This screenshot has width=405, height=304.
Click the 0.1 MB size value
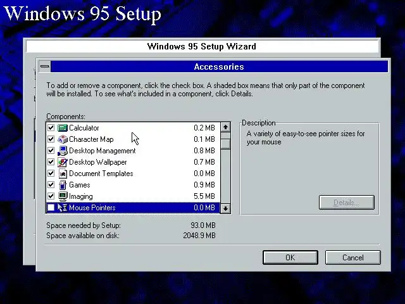[204, 139]
